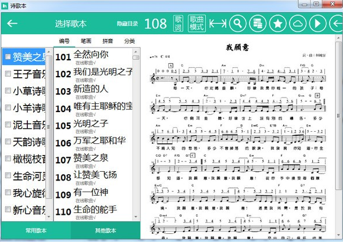Image resolution: width=343 pixels, height=242 pixels.
Task: Toggle the 歌词 lyrics icon
Action: (178, 23)
